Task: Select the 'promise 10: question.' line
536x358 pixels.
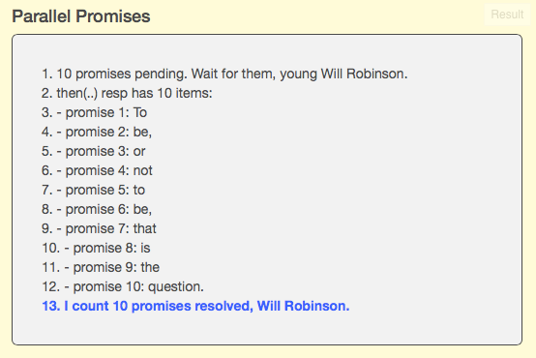Action: tap(123, 286)
